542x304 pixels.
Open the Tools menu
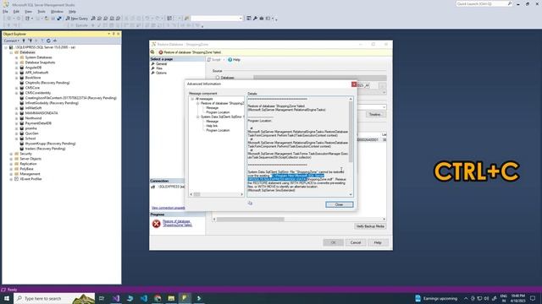41,11
